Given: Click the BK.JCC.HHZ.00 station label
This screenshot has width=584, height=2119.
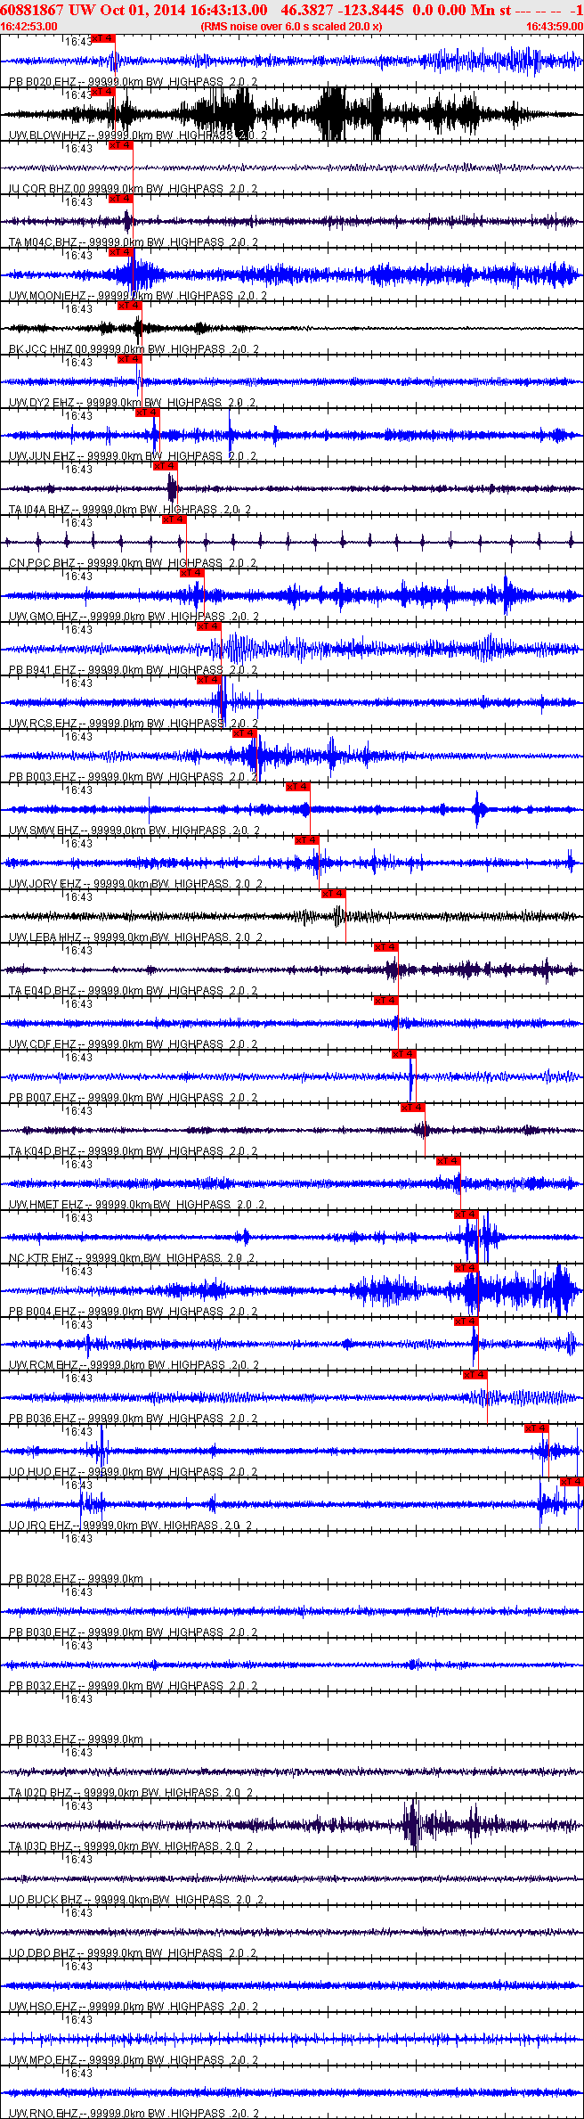Looking at the screenshot, I should 134,349.
